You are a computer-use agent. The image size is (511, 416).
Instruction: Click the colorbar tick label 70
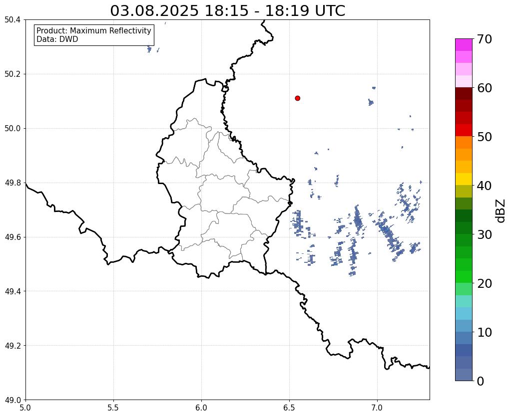tap(485, 39)
